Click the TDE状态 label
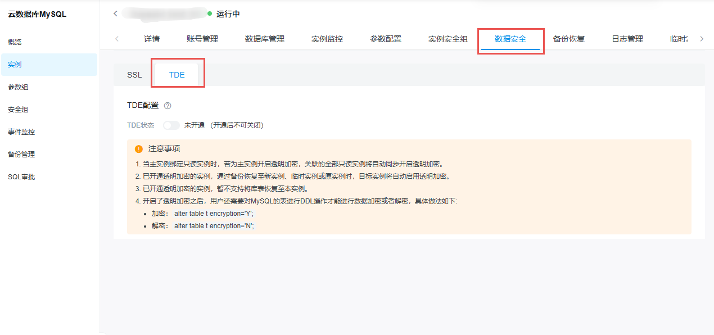Viewport: 714px width, 335px height. tap(141, 125)
